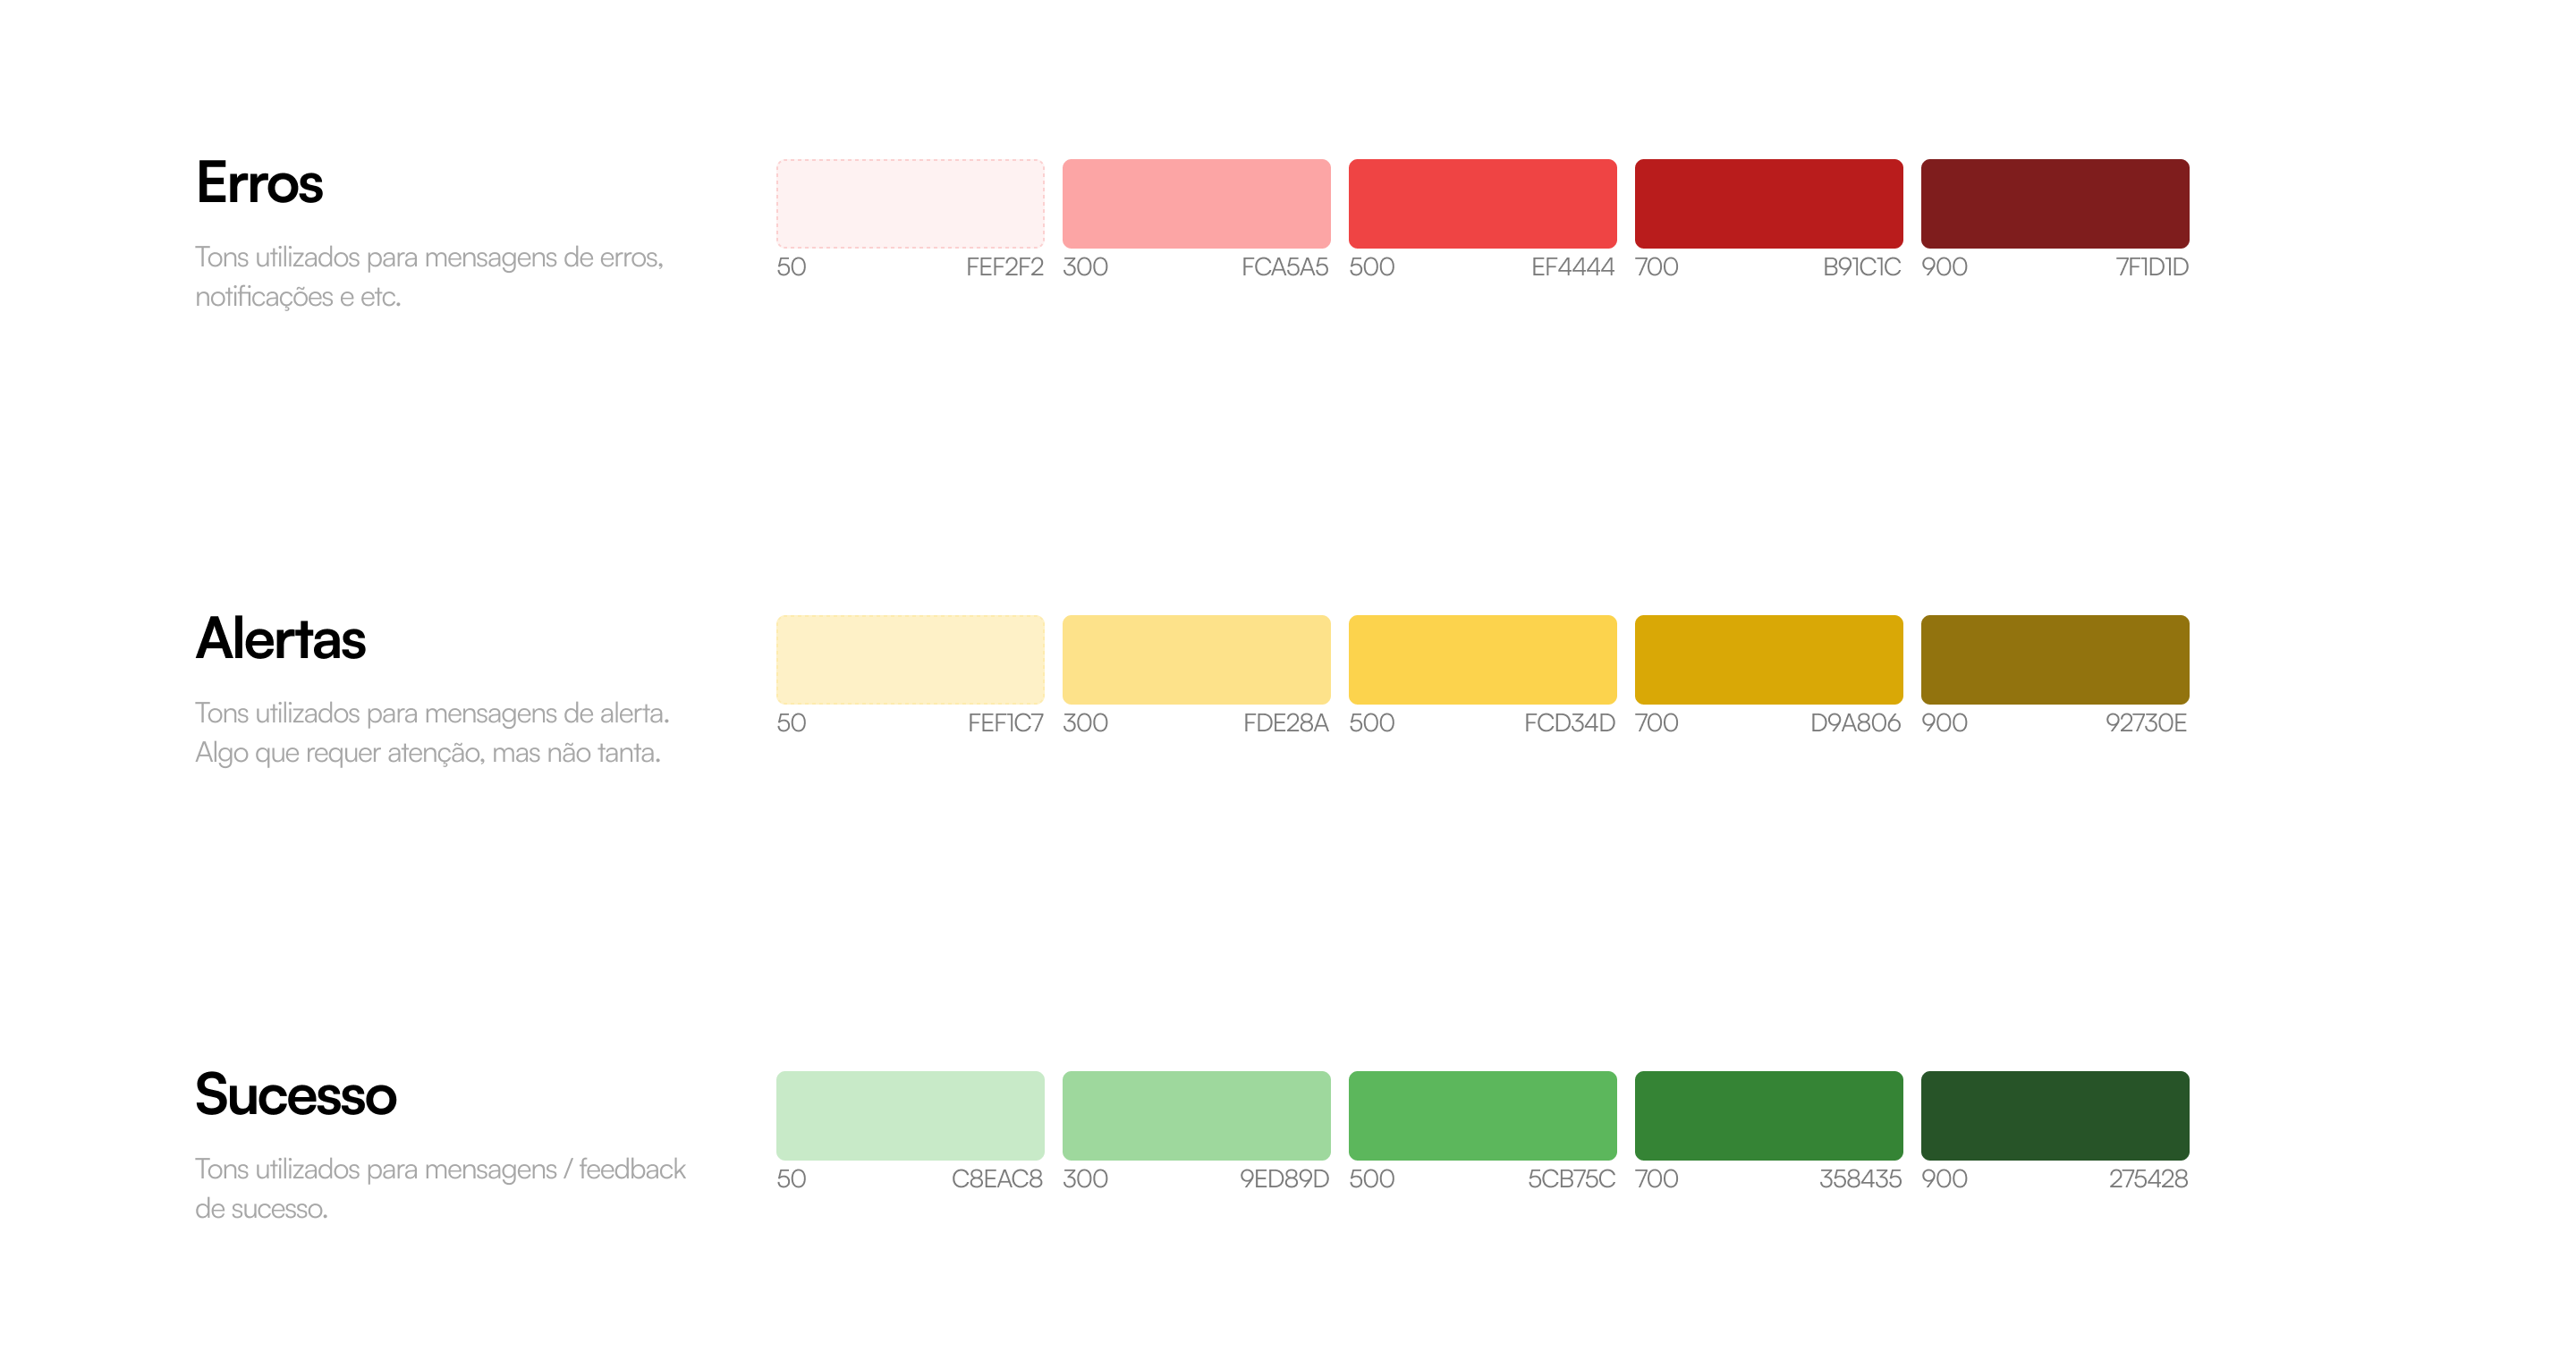Pick the Sucesso 500 green swatch 5CB75C
Screen dimensions: 2576x1368
tap(1482, 1115)
